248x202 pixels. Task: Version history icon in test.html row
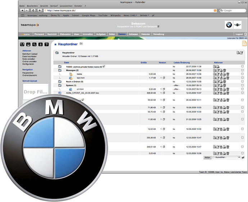click(164, 78)
